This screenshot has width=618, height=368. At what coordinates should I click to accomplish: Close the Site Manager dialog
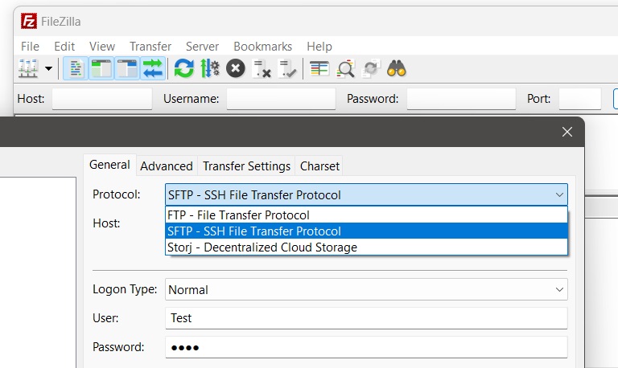[x=567, y=132]
